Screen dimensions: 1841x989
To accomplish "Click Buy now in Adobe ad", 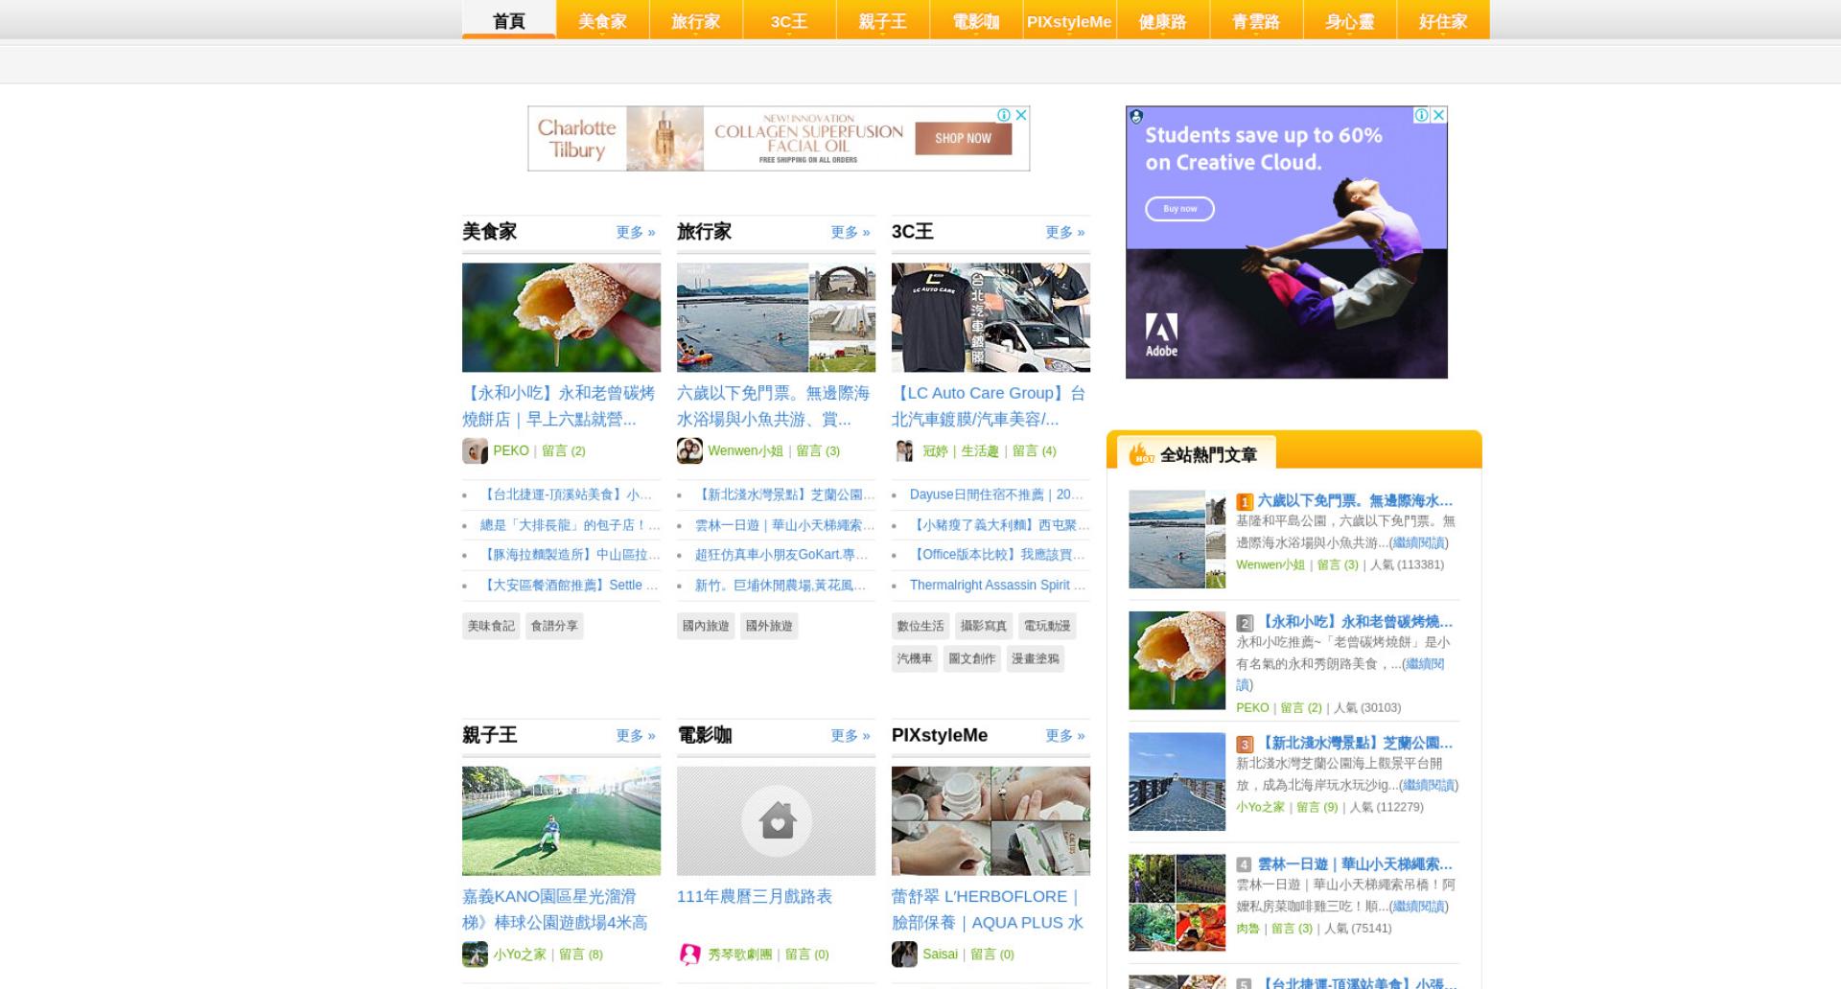I will pos(1180,208).
